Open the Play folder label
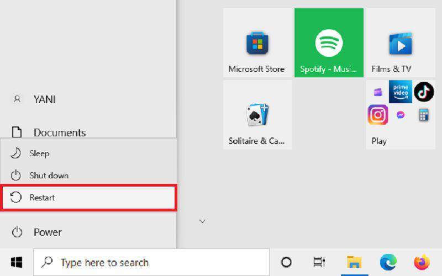Viewport: 442px width, 276px height. click(379, 141)
